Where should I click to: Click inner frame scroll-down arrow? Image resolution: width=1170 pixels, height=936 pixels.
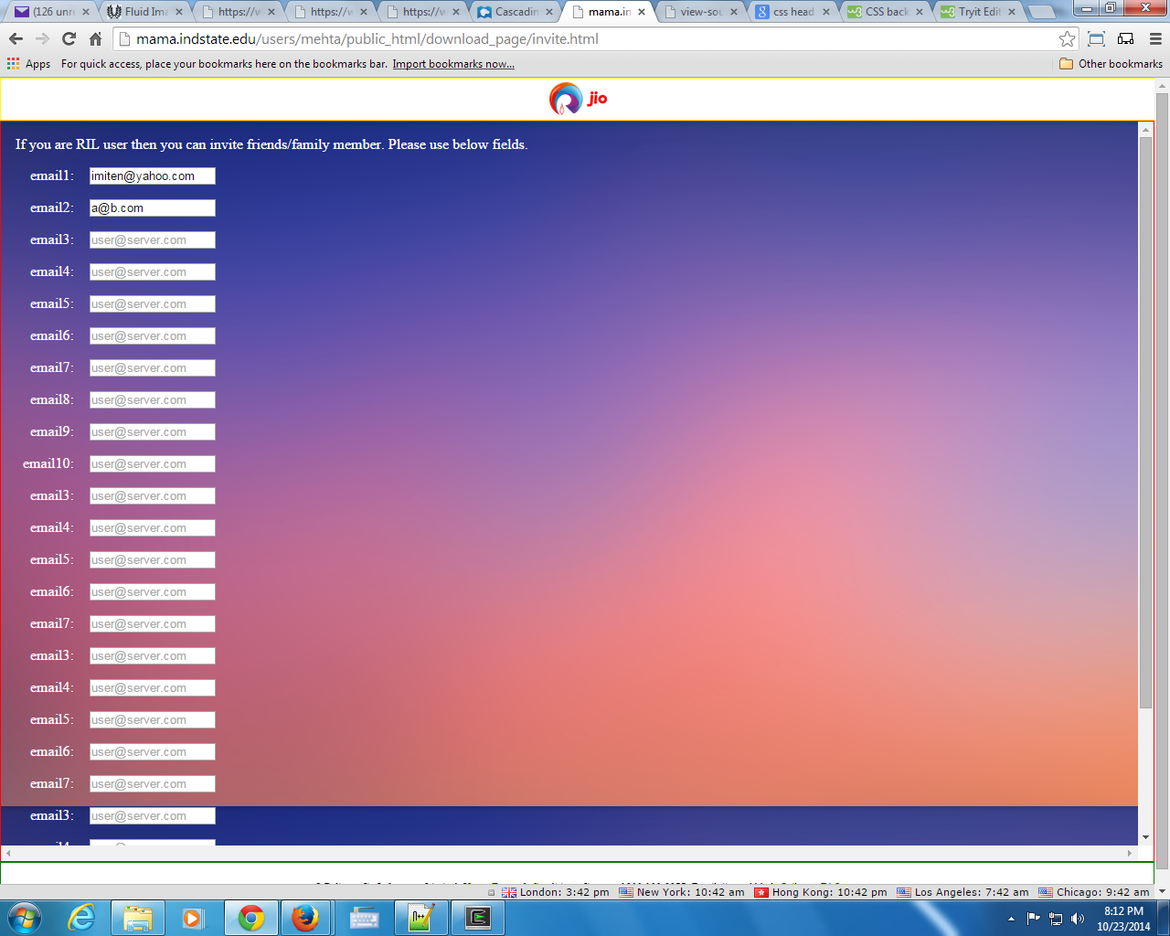pyautogui.click(x=1145, y=837)
